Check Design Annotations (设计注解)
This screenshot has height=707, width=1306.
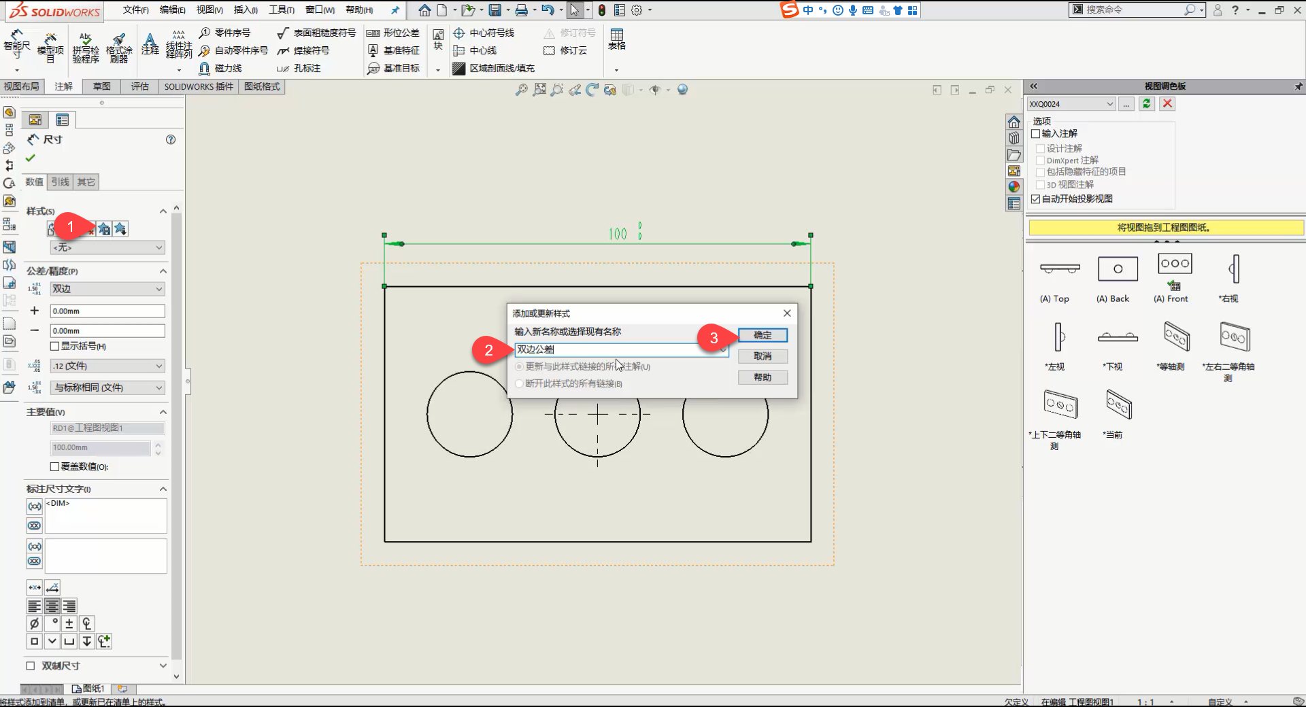pos(1040,148)
